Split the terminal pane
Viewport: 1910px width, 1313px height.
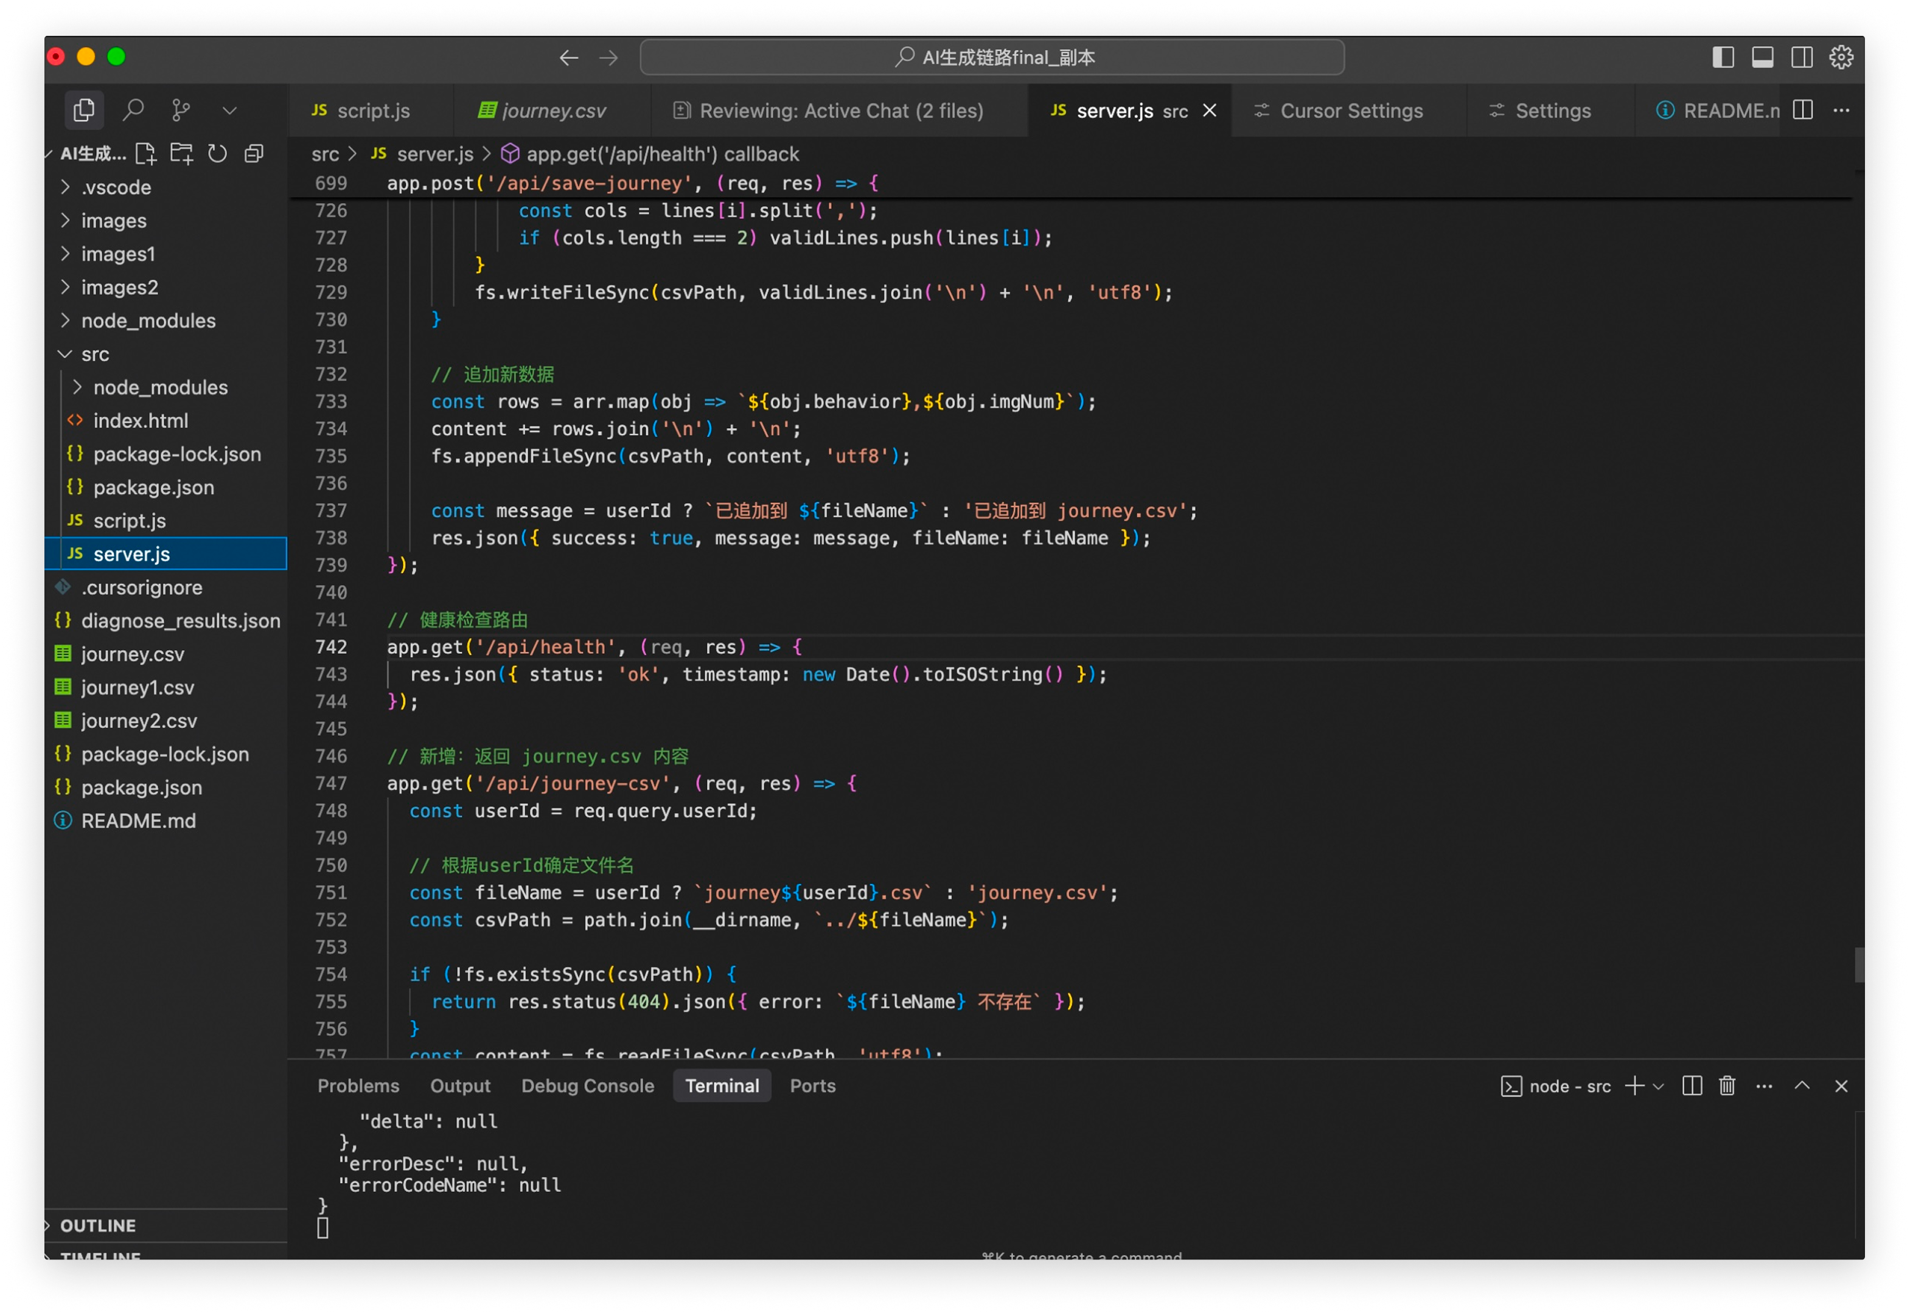tap(1691, 1086)
